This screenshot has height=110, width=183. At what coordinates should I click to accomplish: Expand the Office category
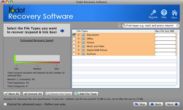point(79,38)
